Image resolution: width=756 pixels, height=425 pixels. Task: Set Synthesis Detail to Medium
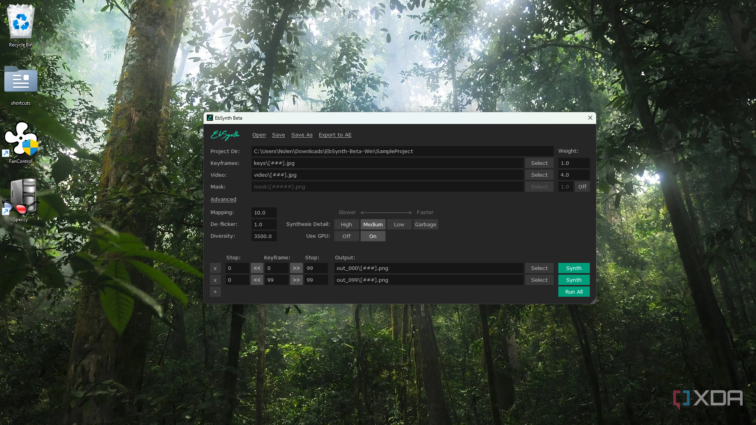[x=373, y=225]
